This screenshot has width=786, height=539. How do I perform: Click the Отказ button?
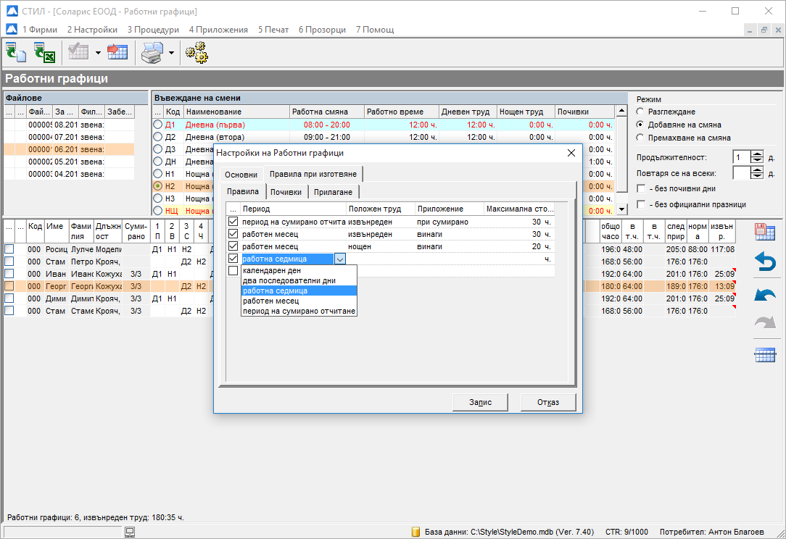coord(548,402)
